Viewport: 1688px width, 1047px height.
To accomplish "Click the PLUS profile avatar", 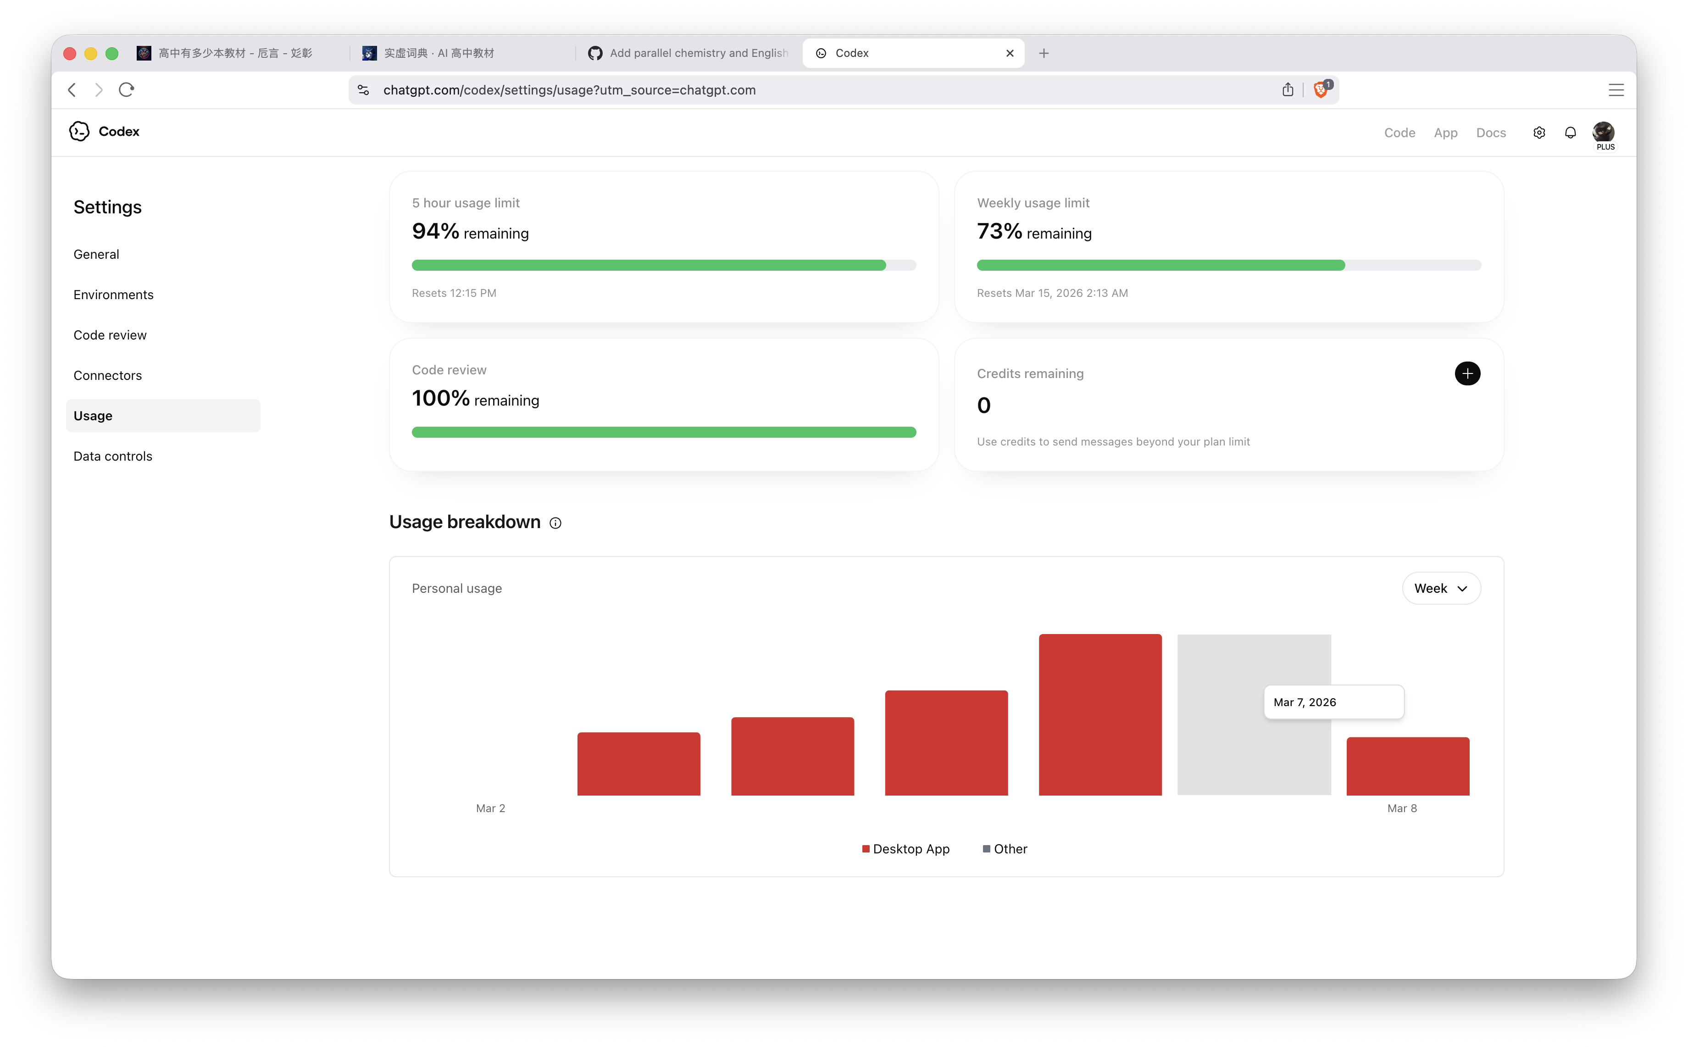I will tap(1603, 132).
